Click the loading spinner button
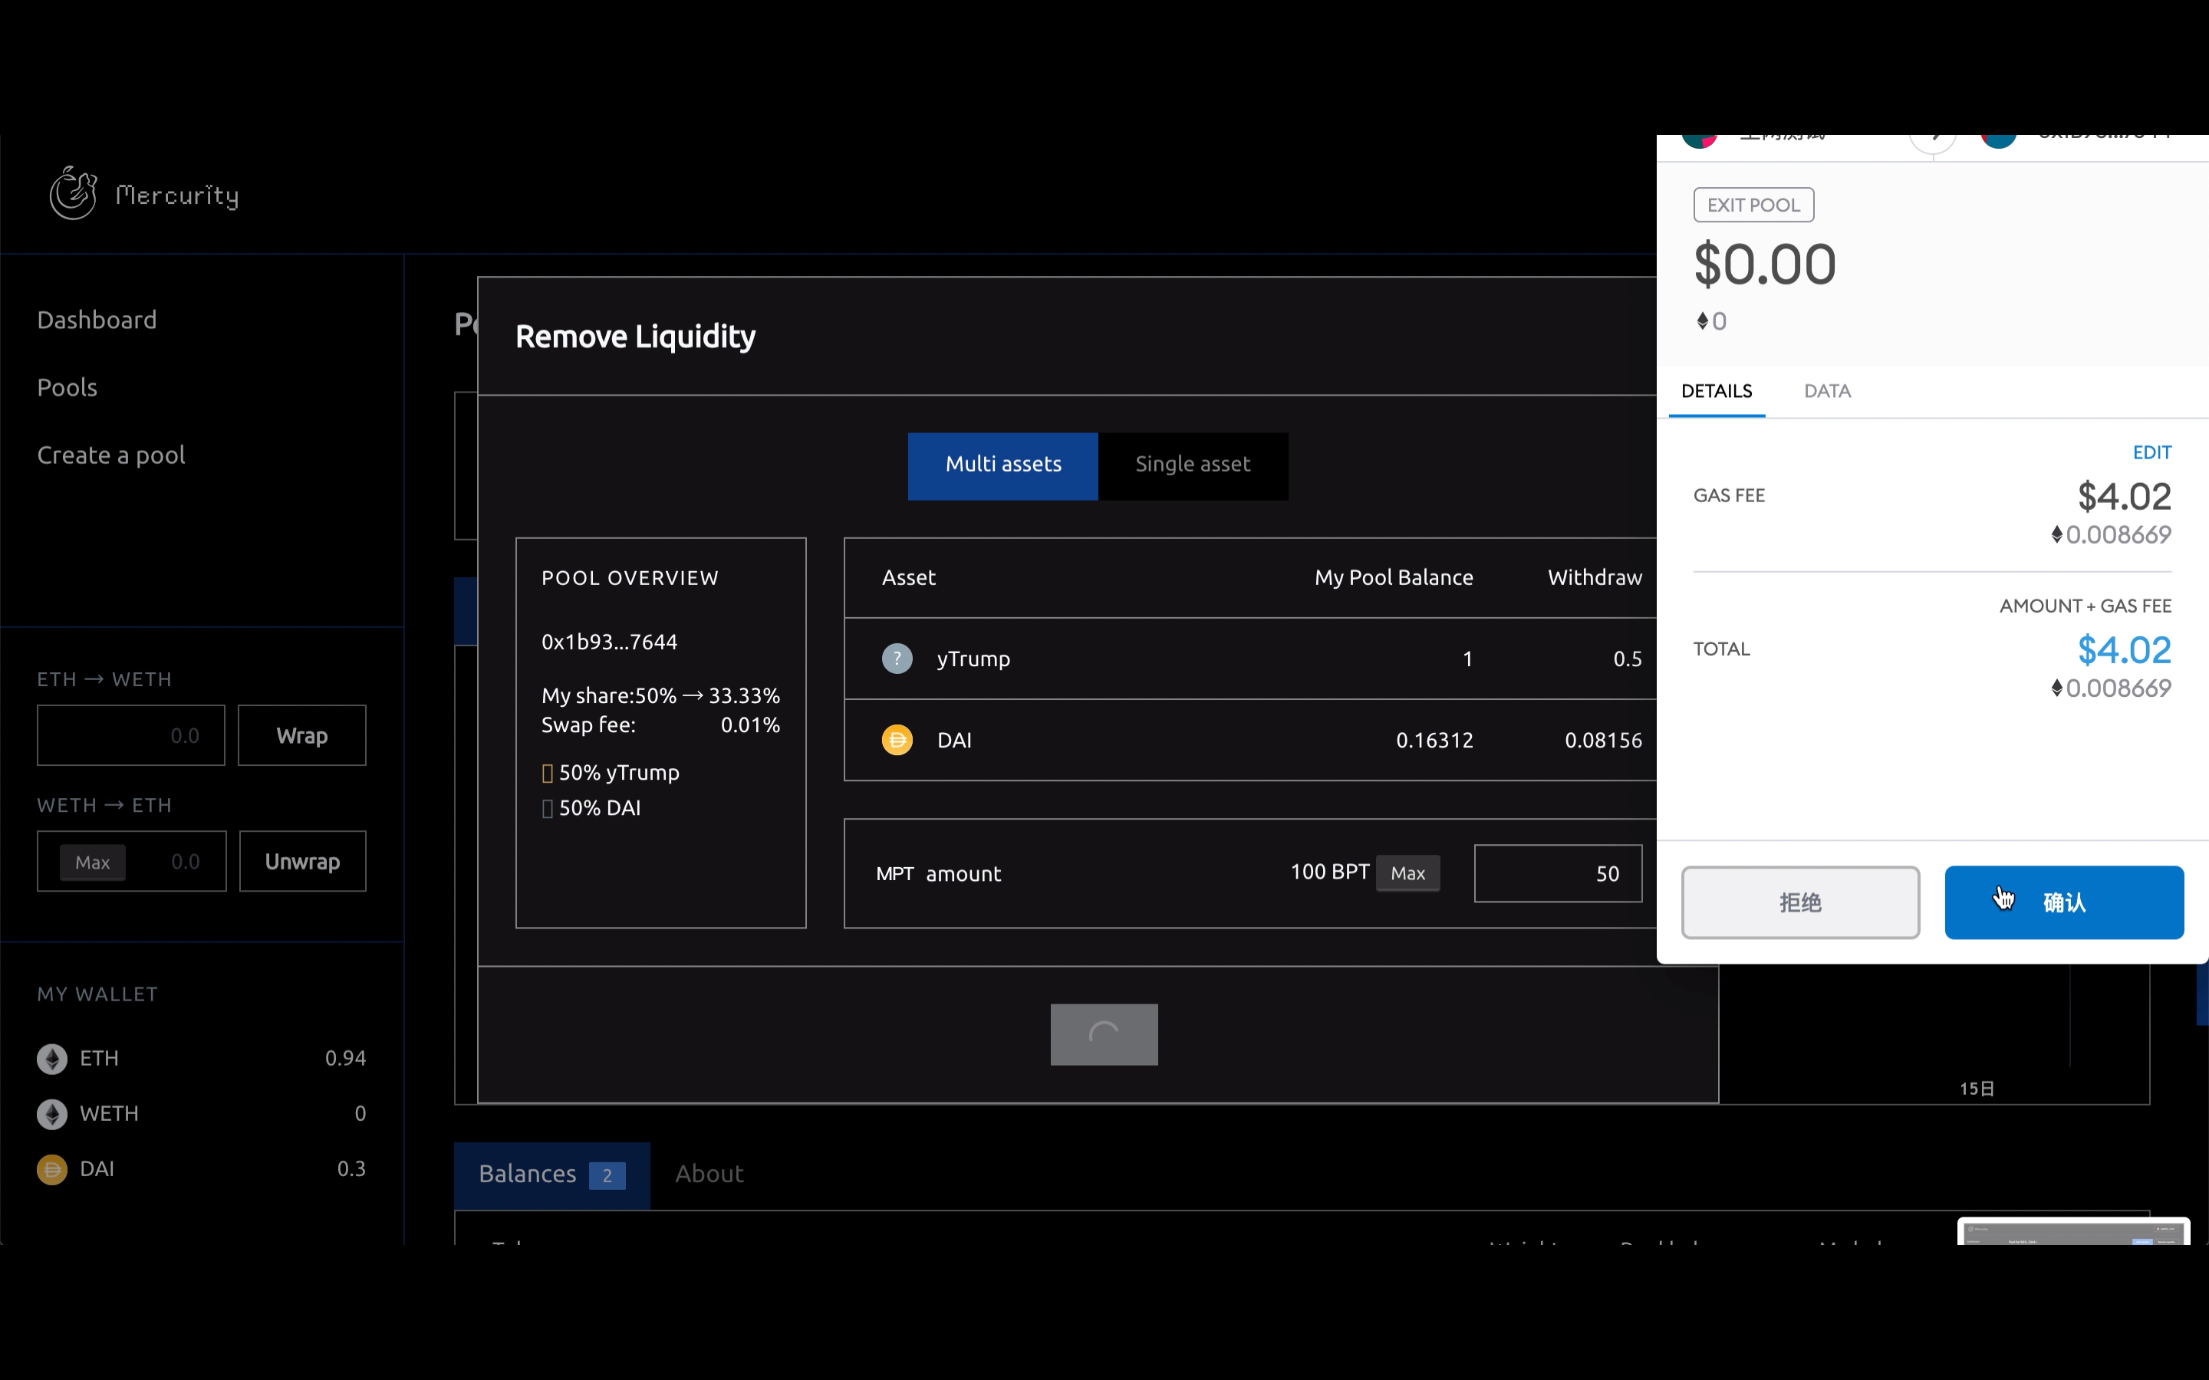 pyautogui.click(x=1104, y=1034)
